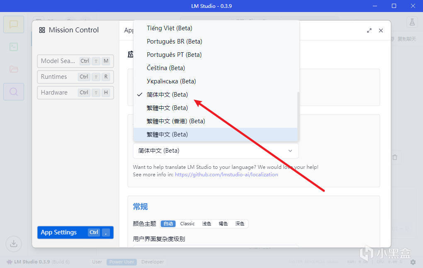Viewport: 423px width, 268px height.
Task: Open the Runtimes section
Action: point(75,77)
